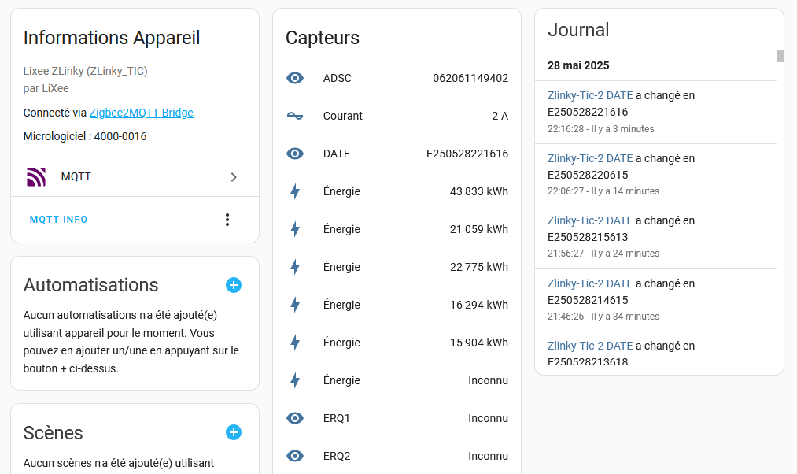
Task: Click the eye icon next to ERQ1
Action: (295, 418)
